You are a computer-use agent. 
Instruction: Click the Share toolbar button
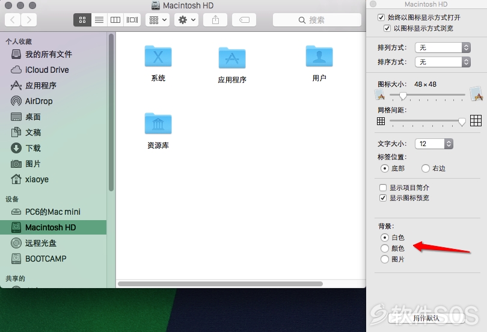coord(215,20)
